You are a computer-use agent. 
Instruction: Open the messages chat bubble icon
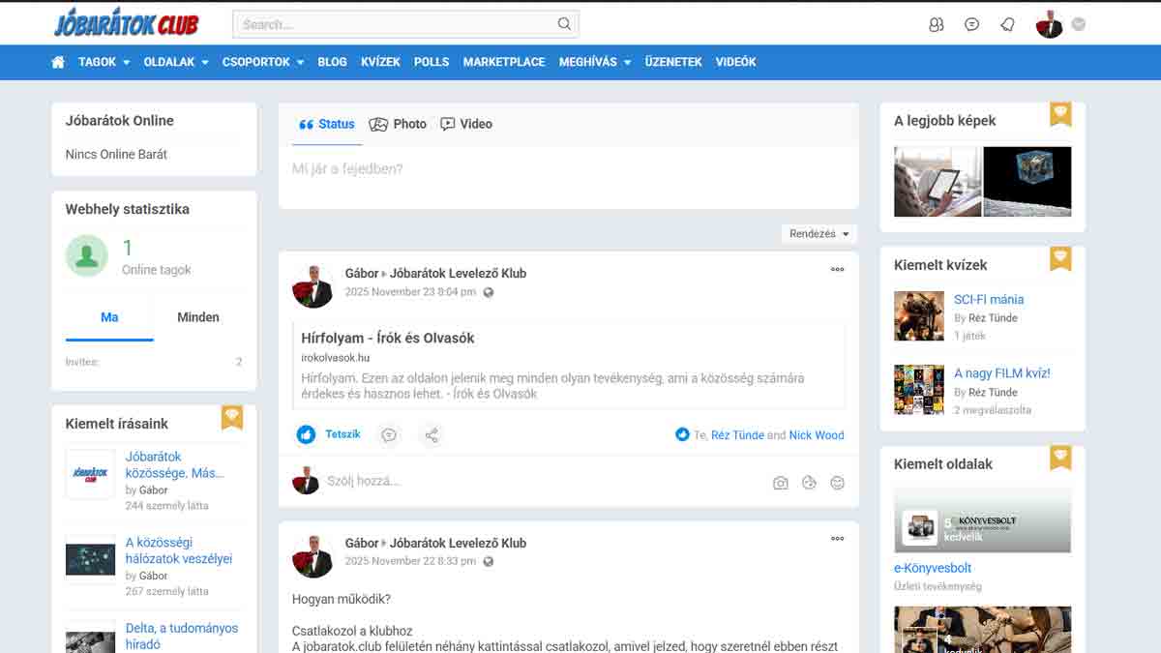[971, 25]
